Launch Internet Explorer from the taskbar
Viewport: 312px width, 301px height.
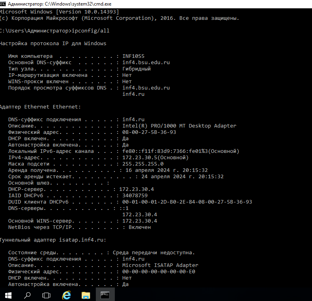[x=67, y=295]
